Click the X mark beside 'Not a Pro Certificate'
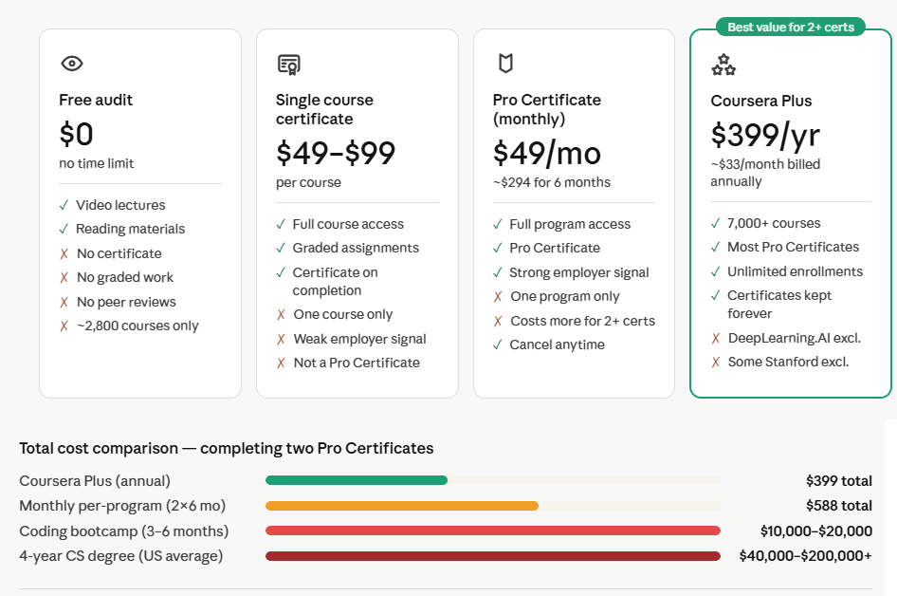 click(x=281, y=363)
